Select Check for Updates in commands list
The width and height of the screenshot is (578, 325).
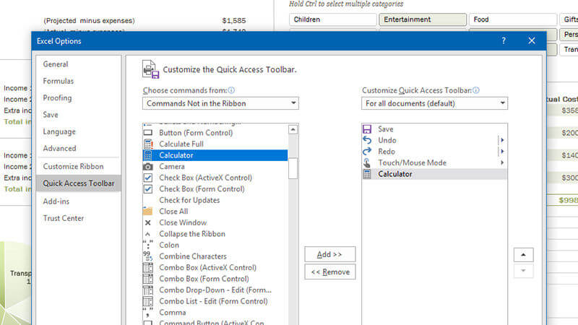(x=215, y=200)
